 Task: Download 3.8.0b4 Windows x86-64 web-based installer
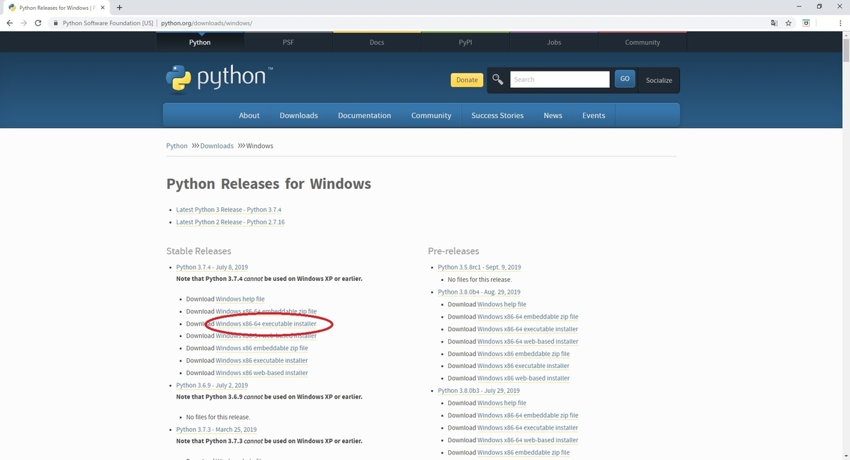pos(528,342)
